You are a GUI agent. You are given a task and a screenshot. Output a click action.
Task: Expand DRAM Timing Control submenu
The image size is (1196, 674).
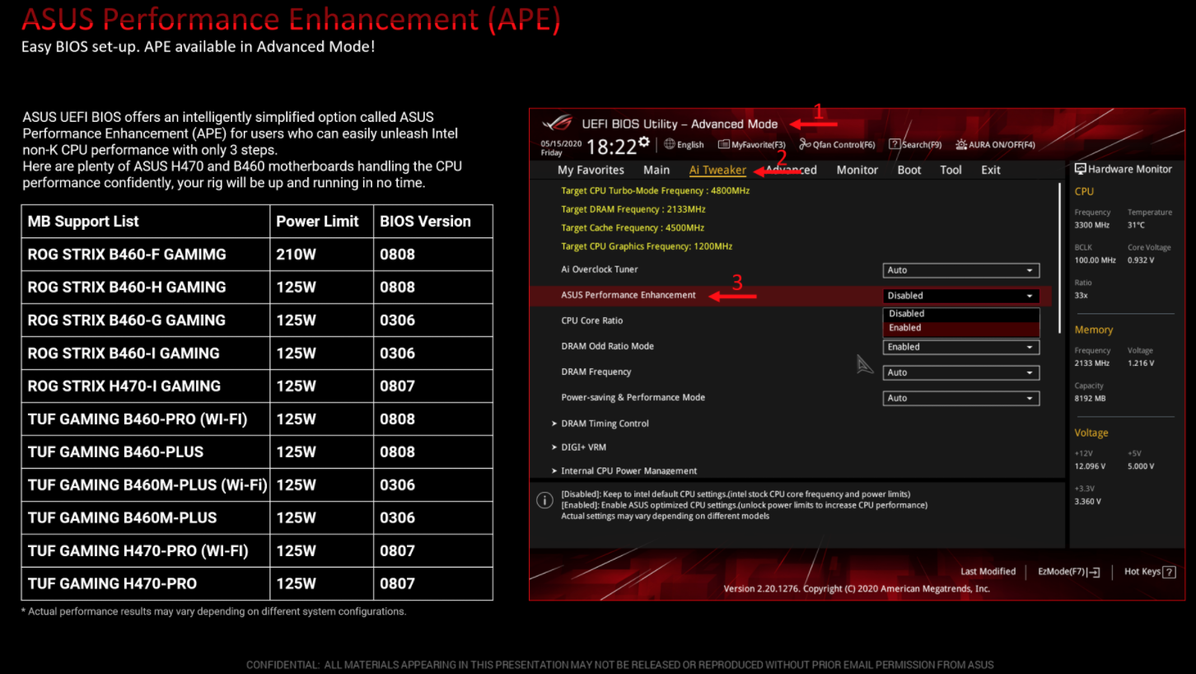click(605, 424)
